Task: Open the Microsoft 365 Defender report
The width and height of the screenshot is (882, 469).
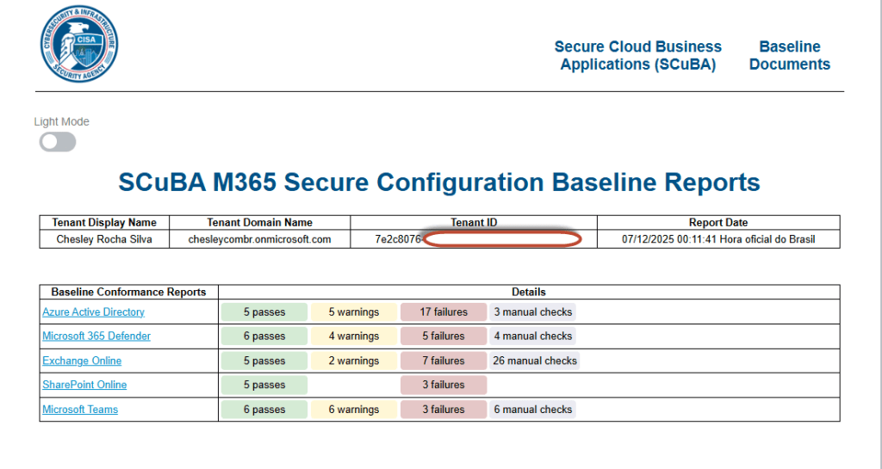Action: (96, 336)
